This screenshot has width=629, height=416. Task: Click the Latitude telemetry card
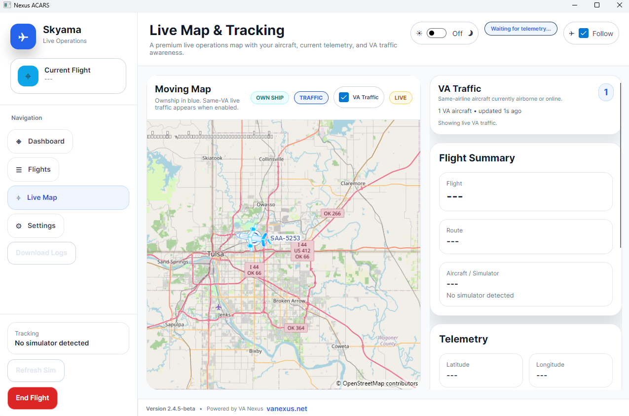point(481,370)
